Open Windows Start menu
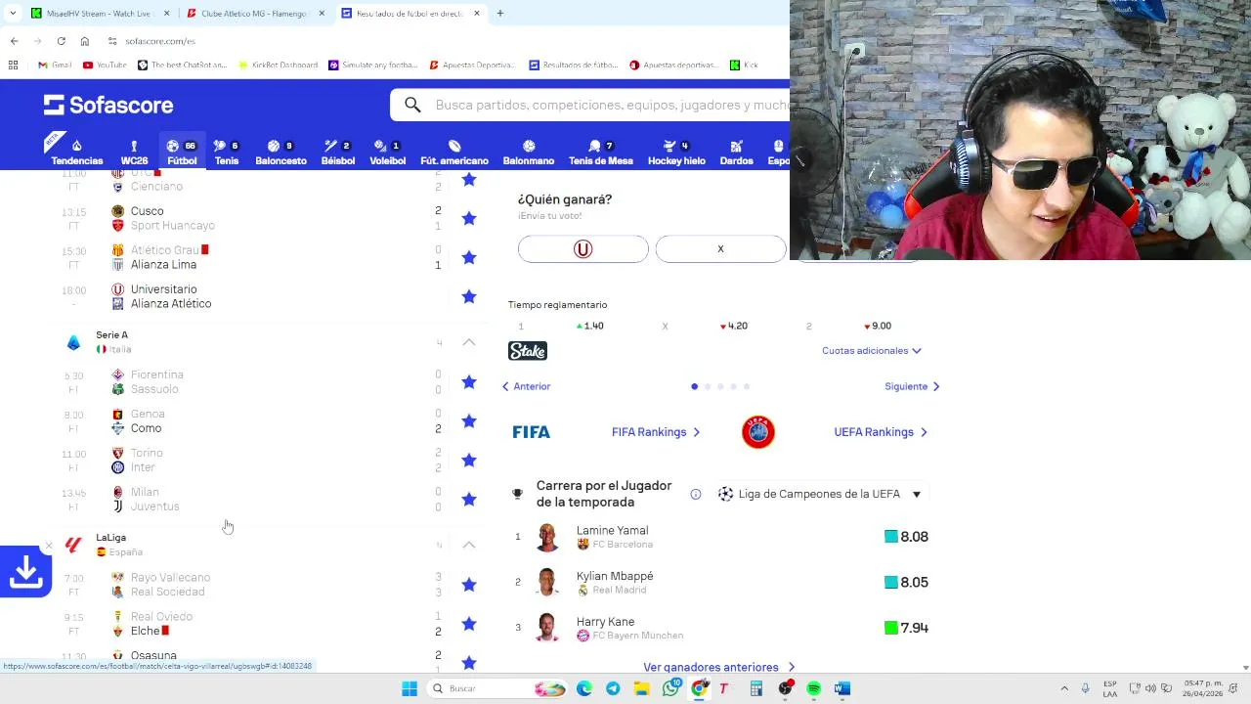1251x704 pixels. pyautogui.click(x=410, y=688)
